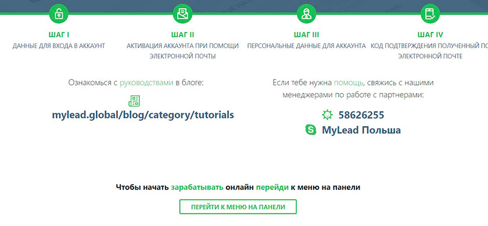Click the green word зарабатывать

(x=197, y=188)
